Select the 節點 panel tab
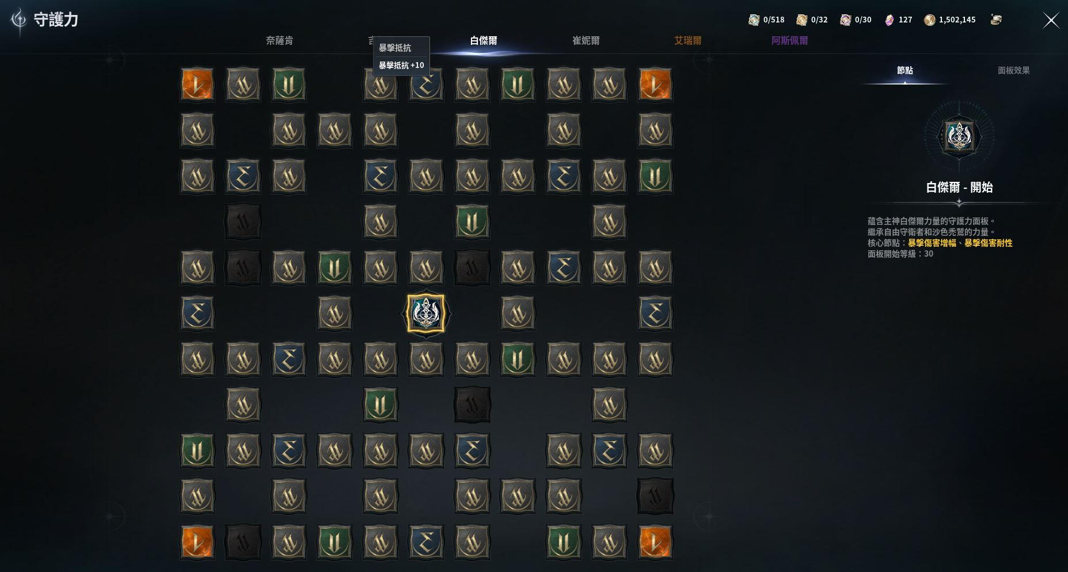 coord(905,70)
